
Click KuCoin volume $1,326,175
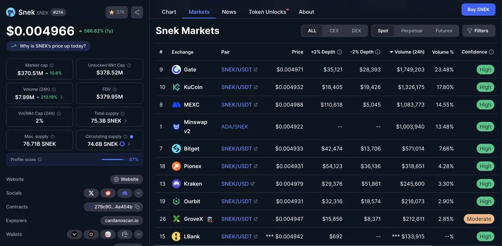tap(411, 87)
